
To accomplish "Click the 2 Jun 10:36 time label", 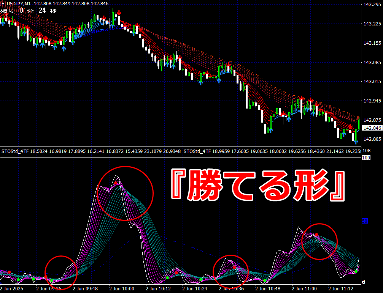I will (231, 289).
